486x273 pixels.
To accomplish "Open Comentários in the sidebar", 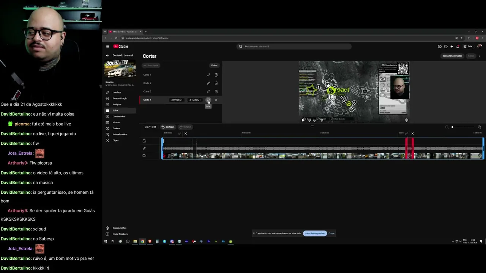I will pos(119,116).
